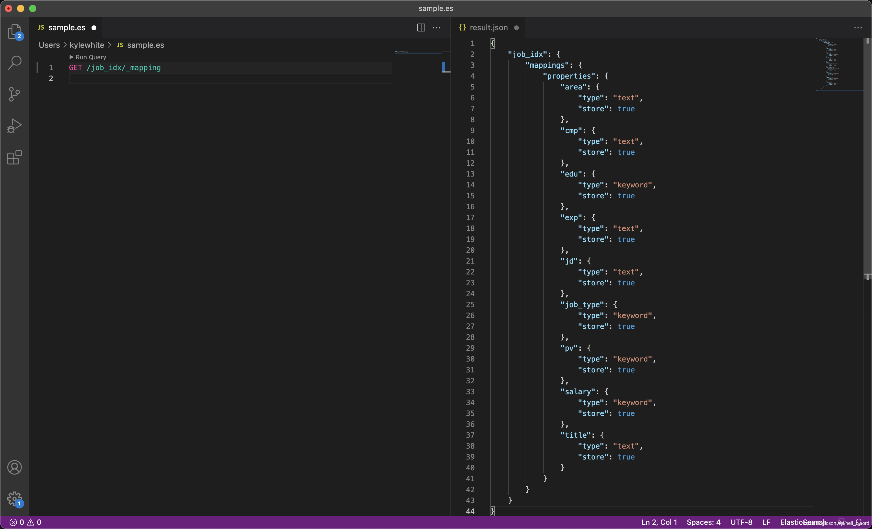Switch to the result.json tab
This screenshot has width=872, height=529.
coord(488,28)
